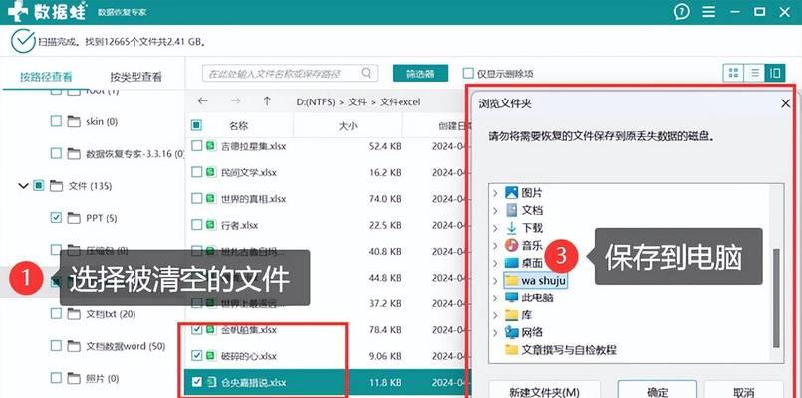This screenshot has width=802, height=398.
Task: Check the skin (0) folder checkbox
Action: (x=56, y=121)
